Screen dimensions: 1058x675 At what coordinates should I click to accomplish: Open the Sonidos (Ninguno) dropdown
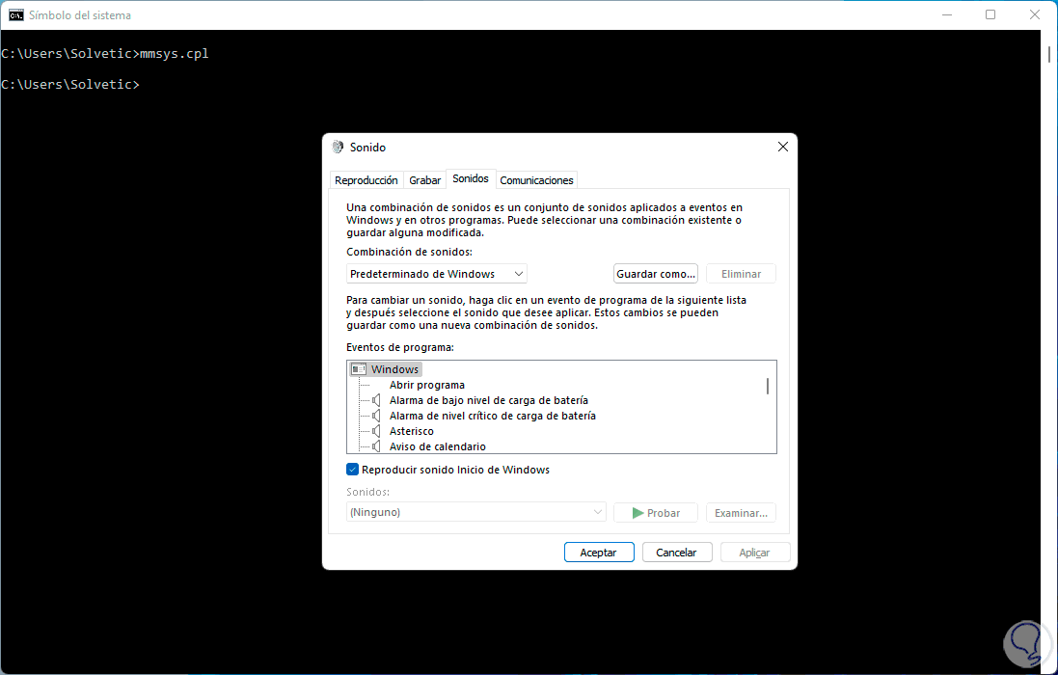475,512
